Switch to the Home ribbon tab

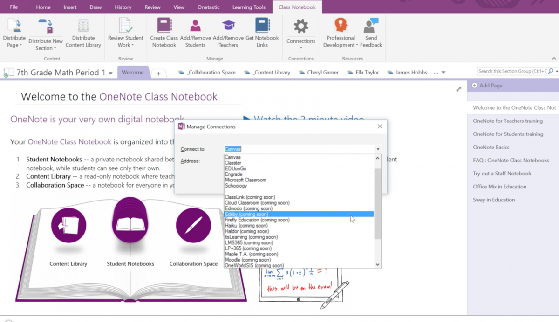click(43, 7)
